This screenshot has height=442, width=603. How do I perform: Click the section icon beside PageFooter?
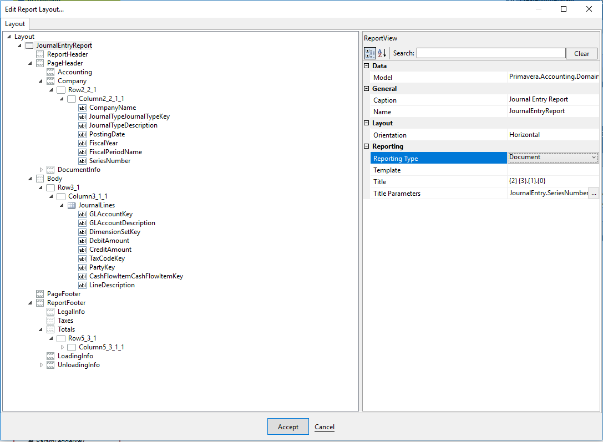[x=40, y=294]
